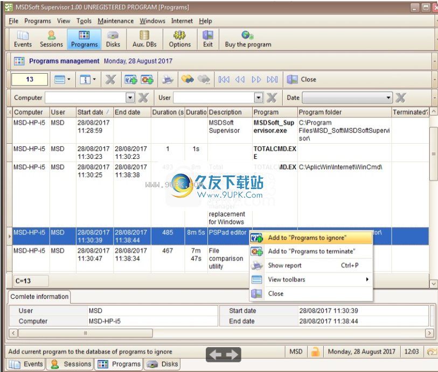Open the Events toolbar button
The width and height of the screenshot is (438, 372).
23,39
